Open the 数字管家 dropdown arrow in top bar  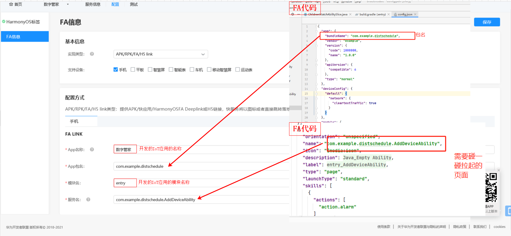(68, 4)
